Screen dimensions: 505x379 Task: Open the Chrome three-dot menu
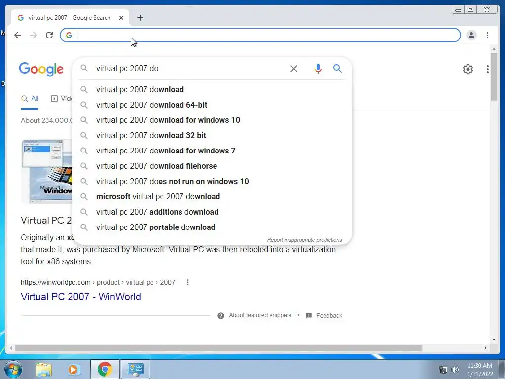click(487, 35)
